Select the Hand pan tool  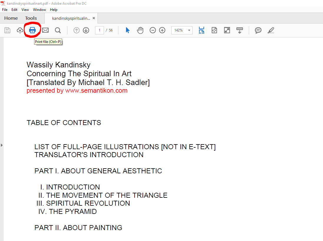tap(140, 30)
